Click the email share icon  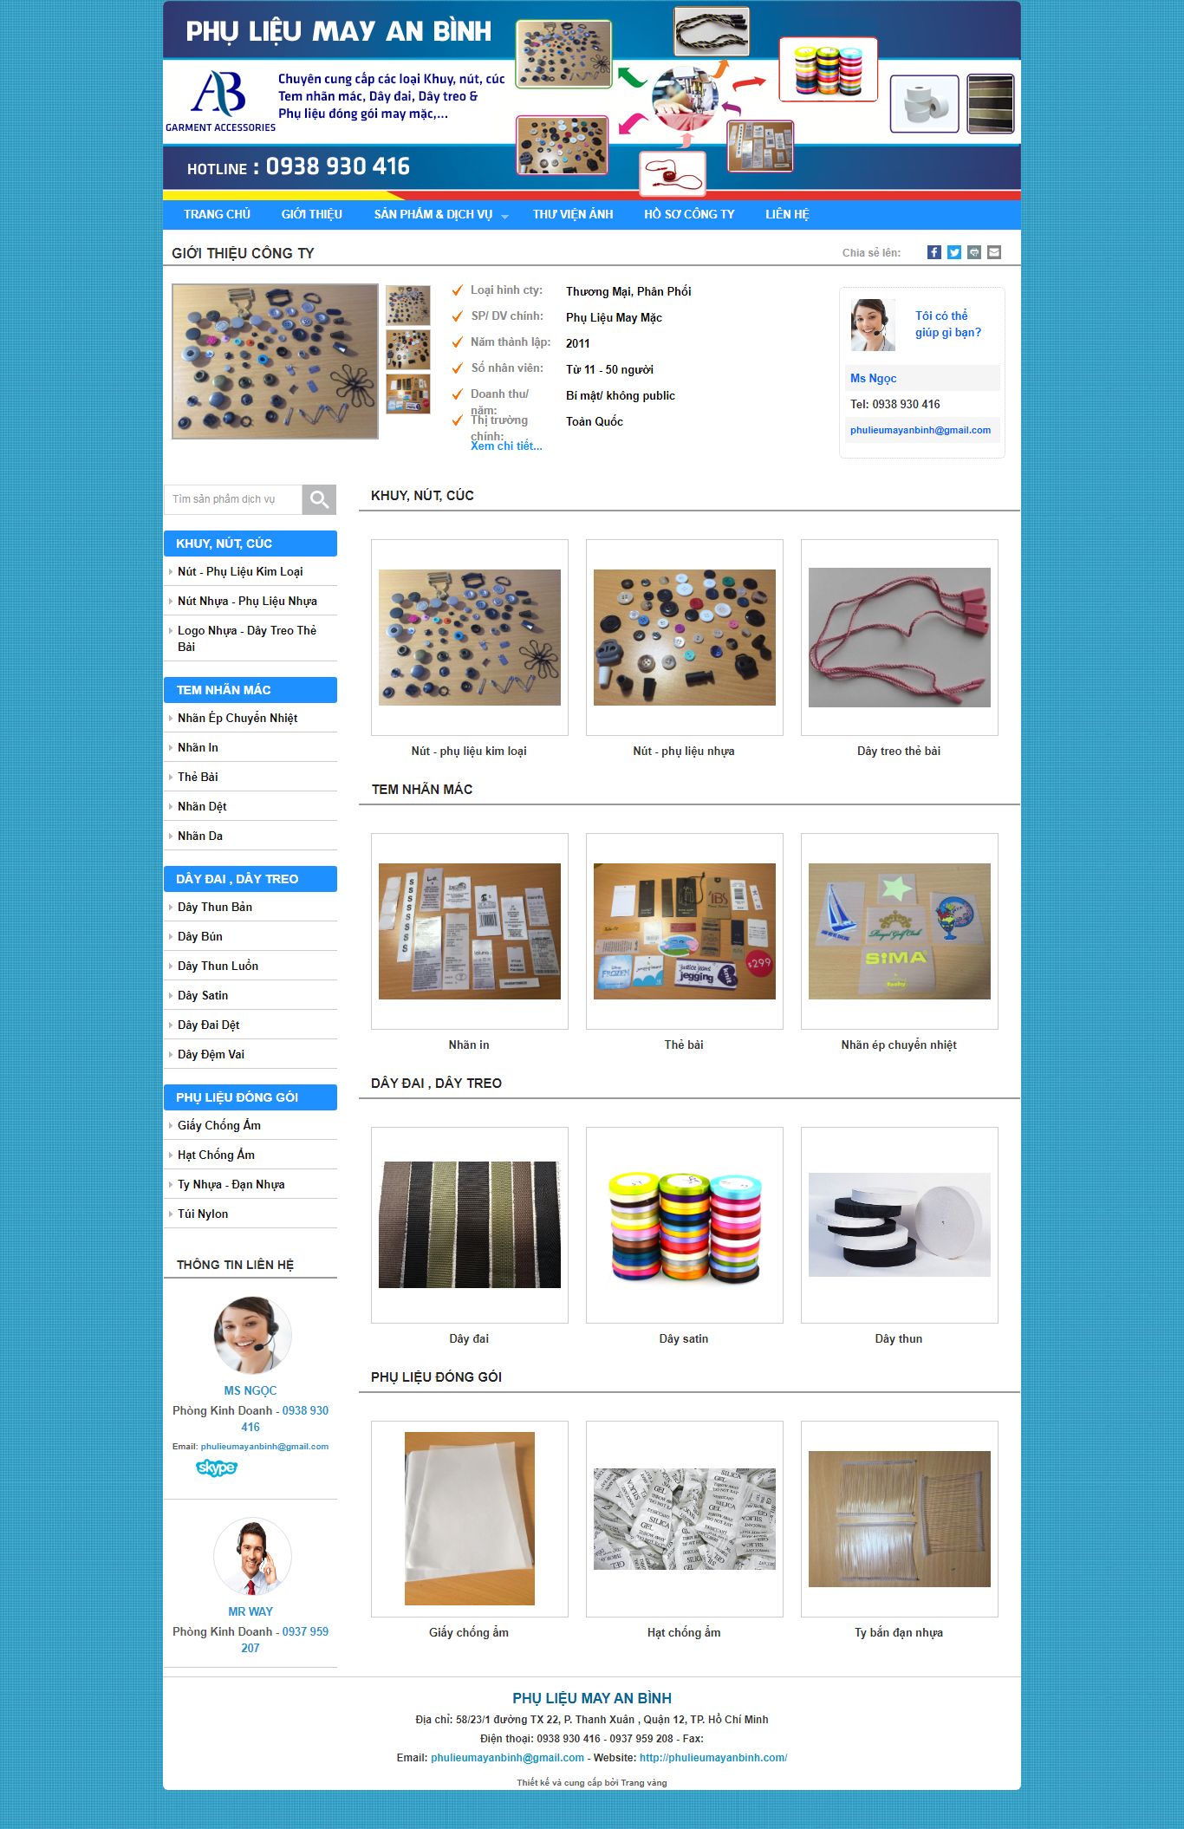click(x=994, y=252)
